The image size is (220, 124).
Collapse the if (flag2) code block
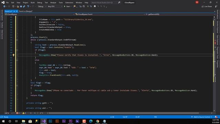(17, 50)
